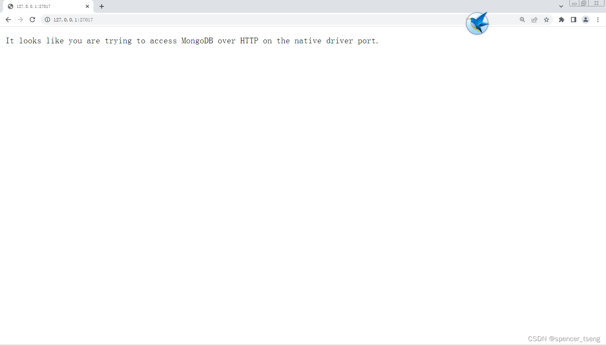Share this page icon
This screenshot has height=346, width=606.
coord(534,20)
